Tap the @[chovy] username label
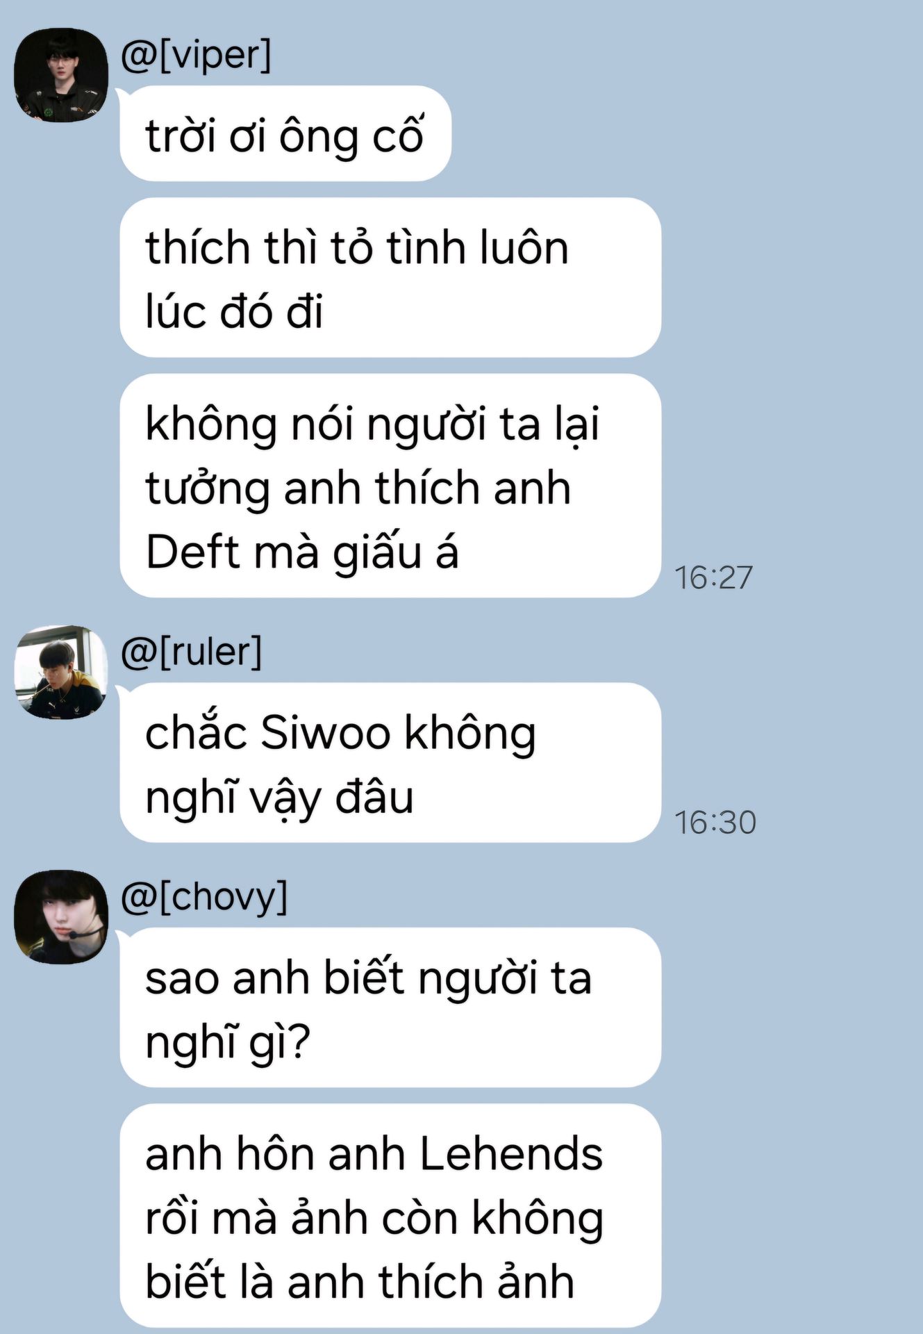 pyautogui.click(x=204, y=896)
